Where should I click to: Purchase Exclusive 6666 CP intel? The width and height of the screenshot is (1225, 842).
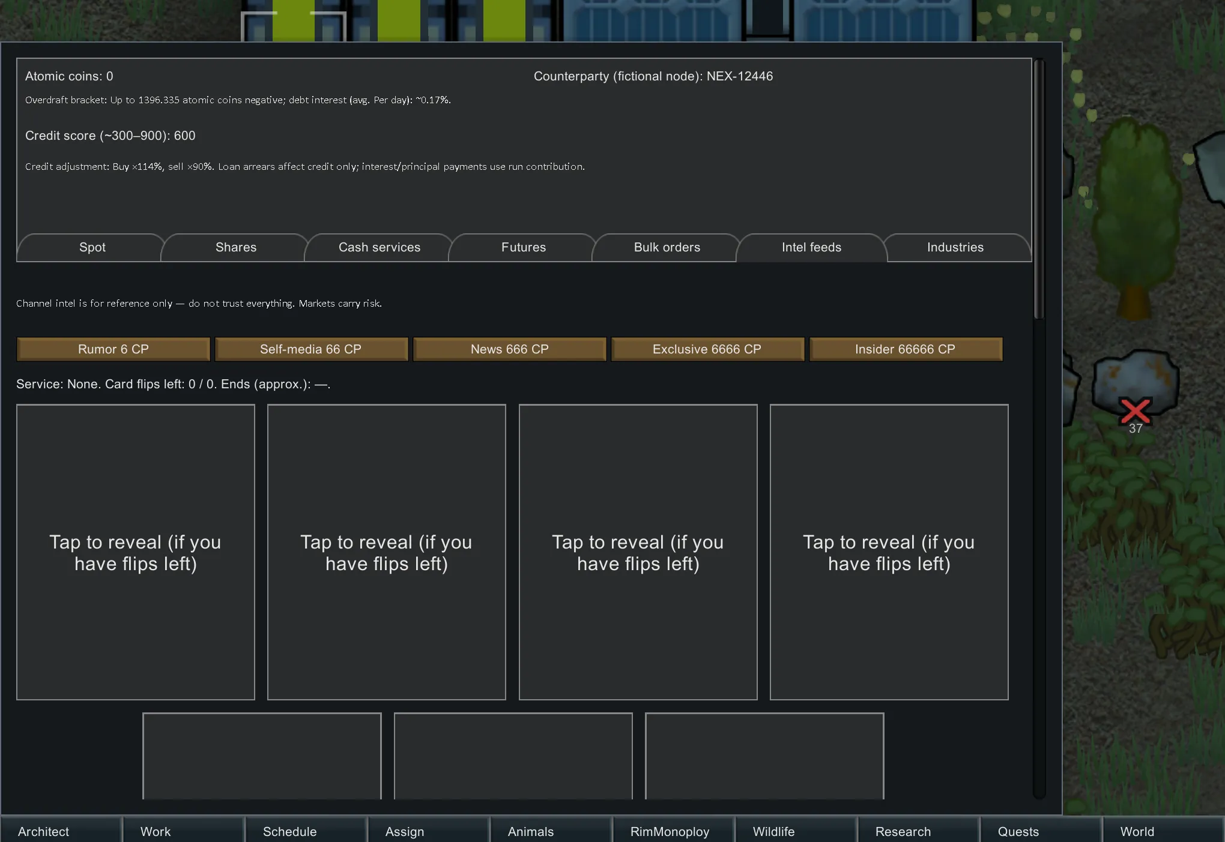coord(707,349)
